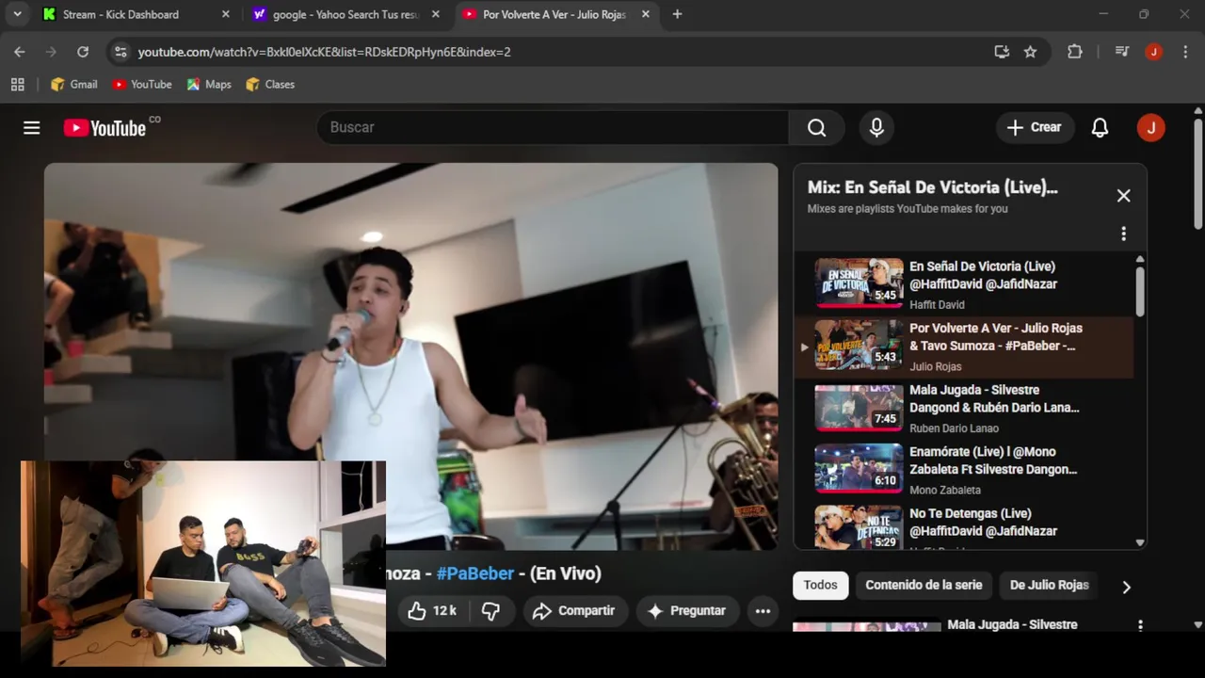Open the Mix playlist options menu
The width and height of the screenshot is (1205, 678).
pyautogui.click(x=1123, y=234)
